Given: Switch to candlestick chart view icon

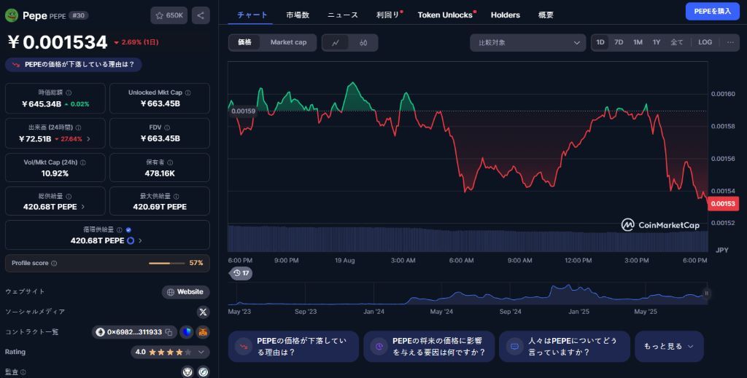Looking at the screenshot, I should [x=363, y=43].
